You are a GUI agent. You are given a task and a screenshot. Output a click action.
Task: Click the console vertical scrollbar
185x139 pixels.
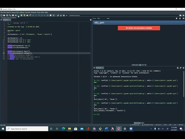[184, 84]
